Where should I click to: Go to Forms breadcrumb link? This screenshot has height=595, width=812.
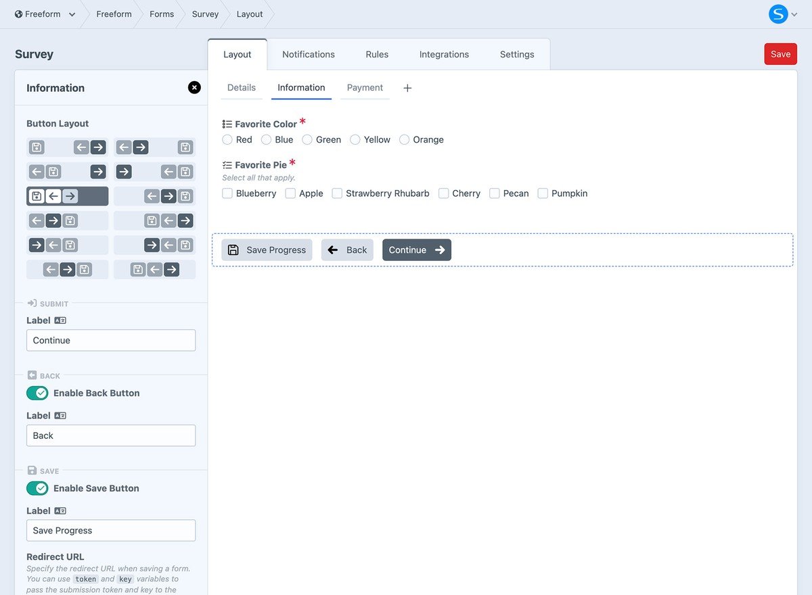click(162, 14)
